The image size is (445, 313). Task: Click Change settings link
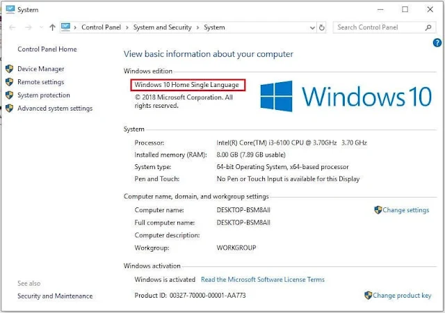click(x=406, y=210)
